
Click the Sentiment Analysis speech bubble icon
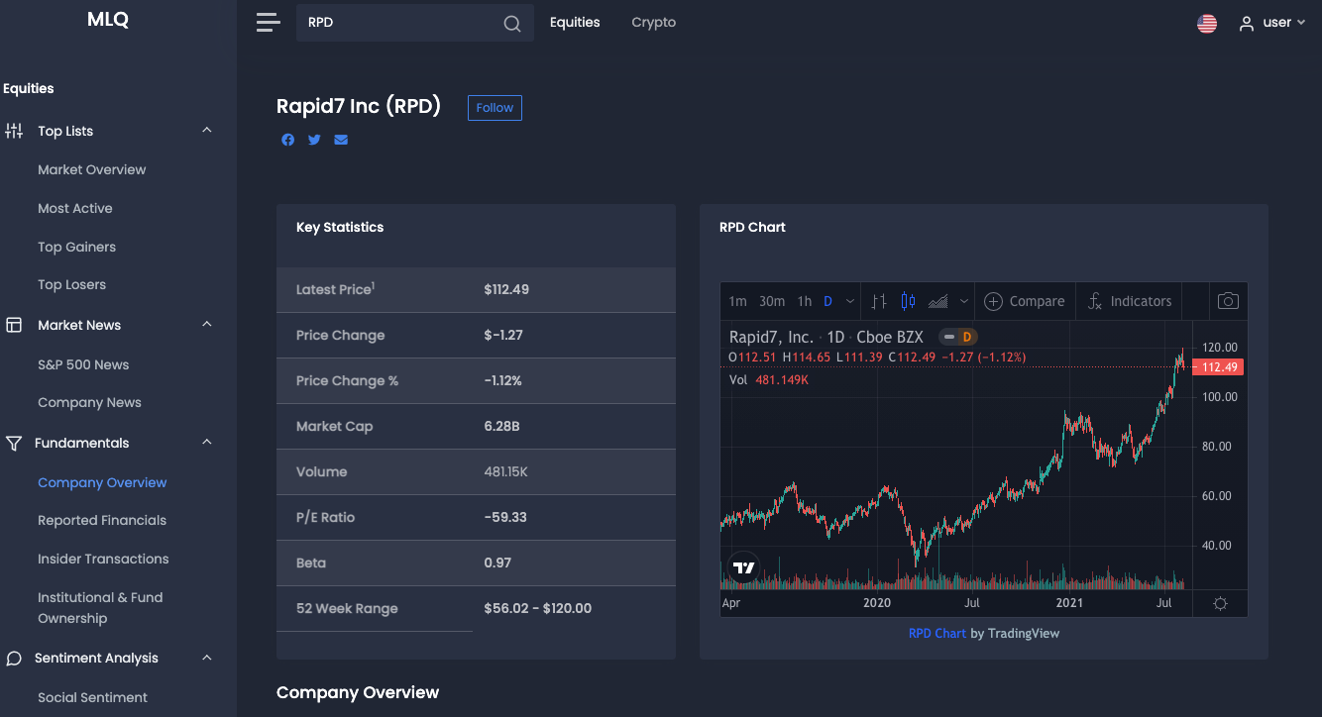[x=14, y=658]
